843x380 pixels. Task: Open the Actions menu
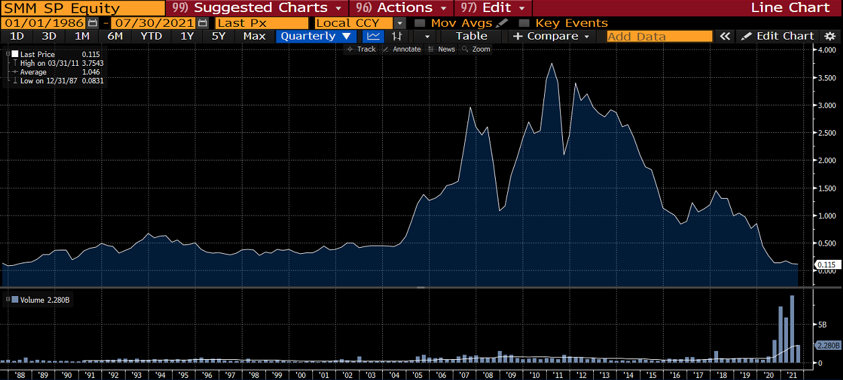[403, 8]
